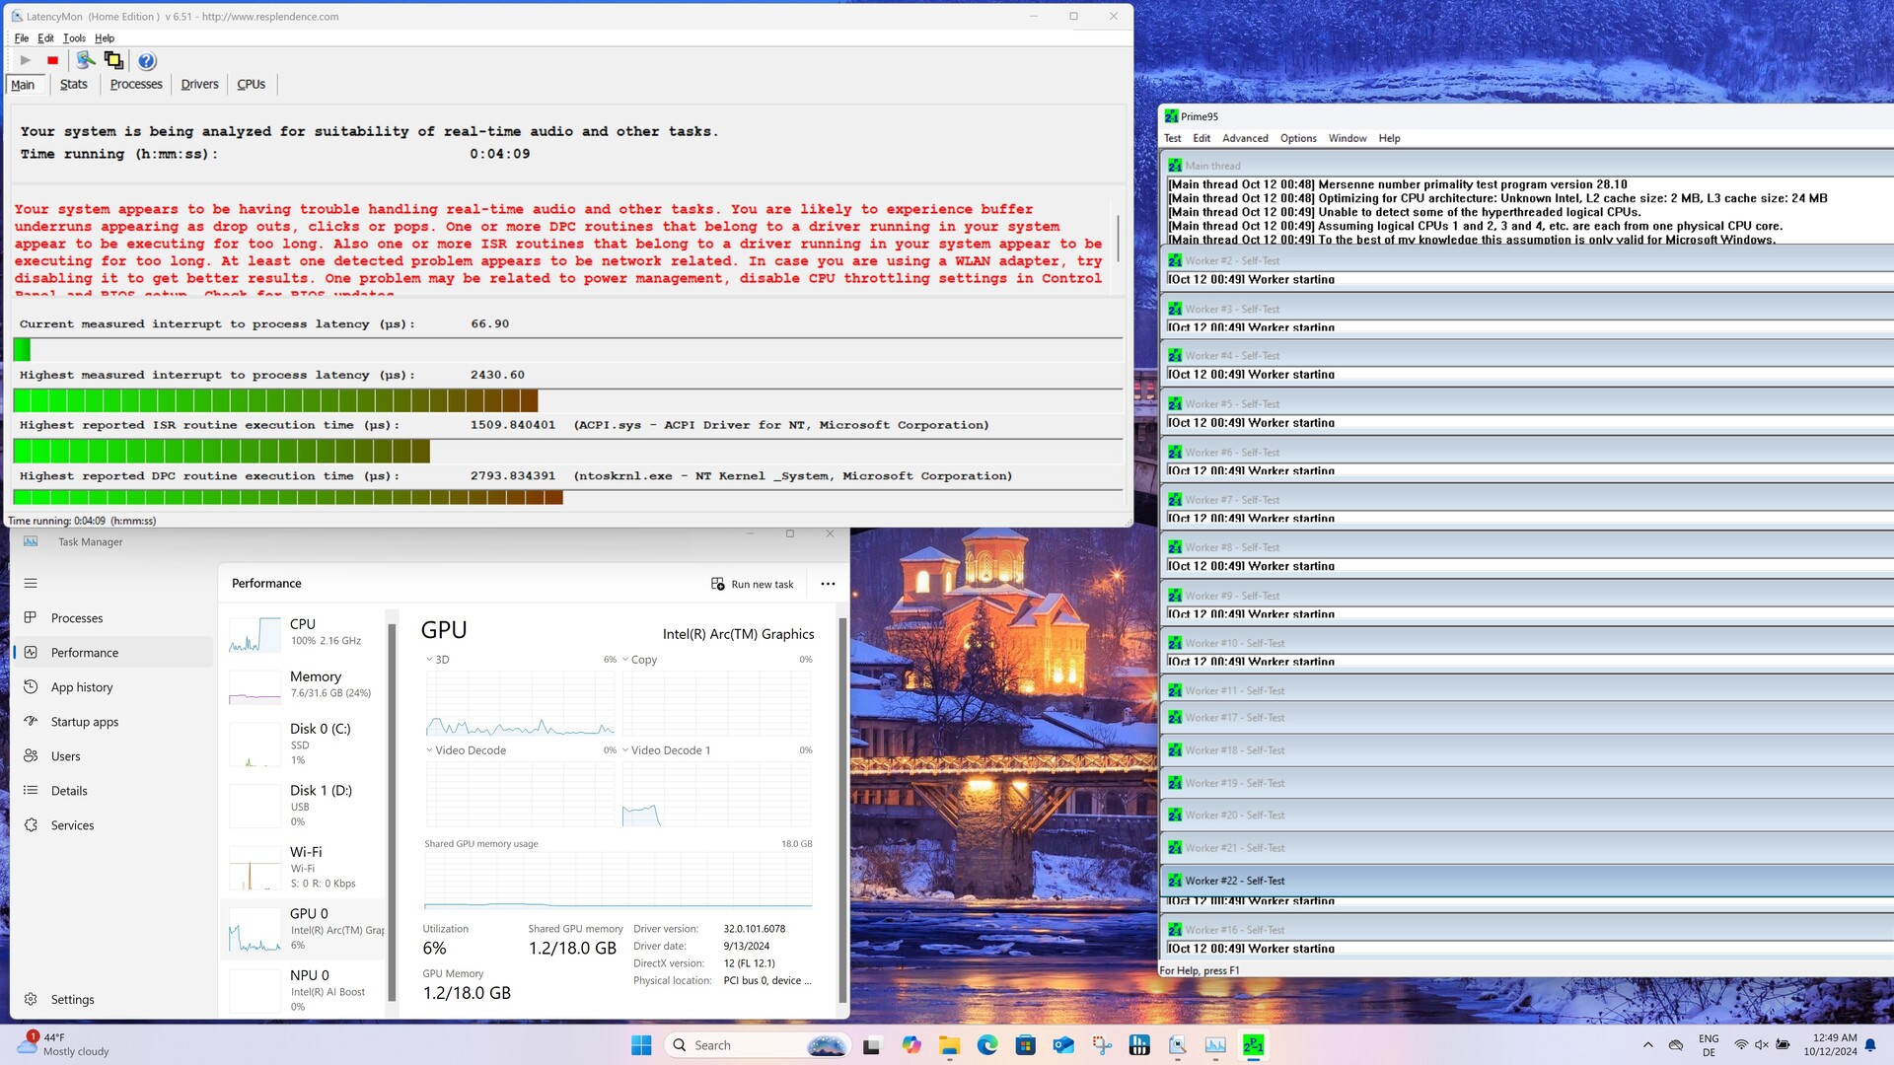Screen dimensions: 1894x1065
Task: Show hidden system tray icons chevron
Action: pos(1647,1045)
